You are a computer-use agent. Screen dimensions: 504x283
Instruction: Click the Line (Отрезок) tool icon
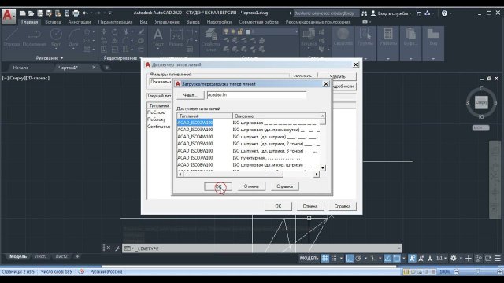coord(12,35)
